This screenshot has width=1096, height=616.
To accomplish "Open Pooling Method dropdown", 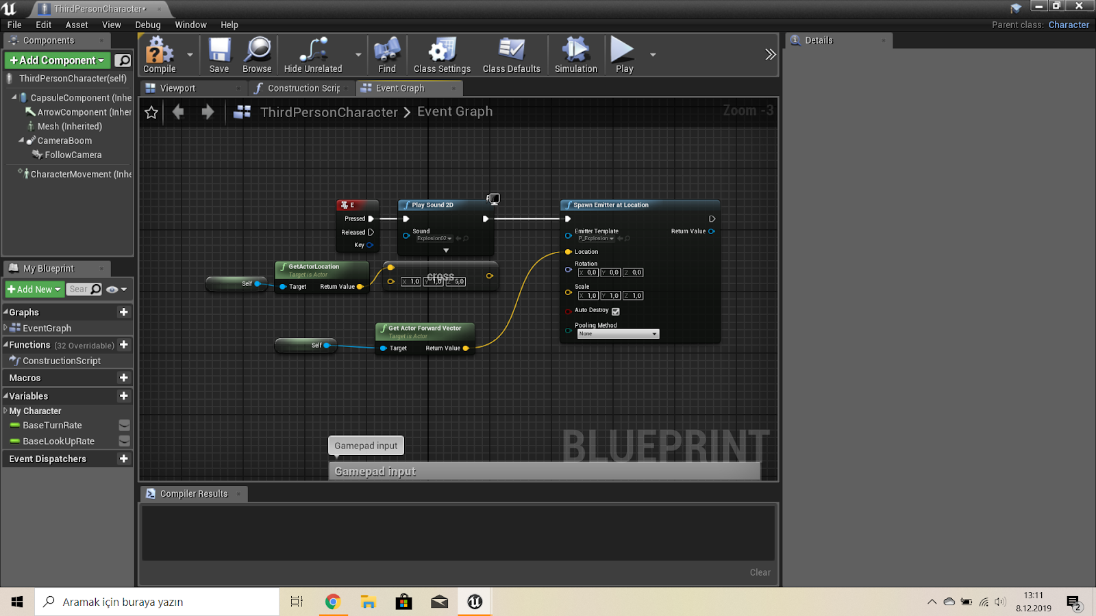I will click(x=618, y=334).
